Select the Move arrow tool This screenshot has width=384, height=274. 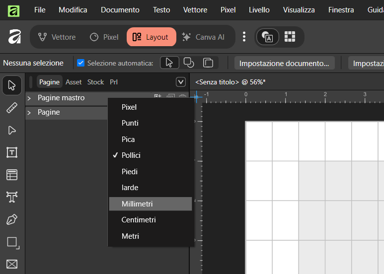pyautogui.click(x=12, y=85)
